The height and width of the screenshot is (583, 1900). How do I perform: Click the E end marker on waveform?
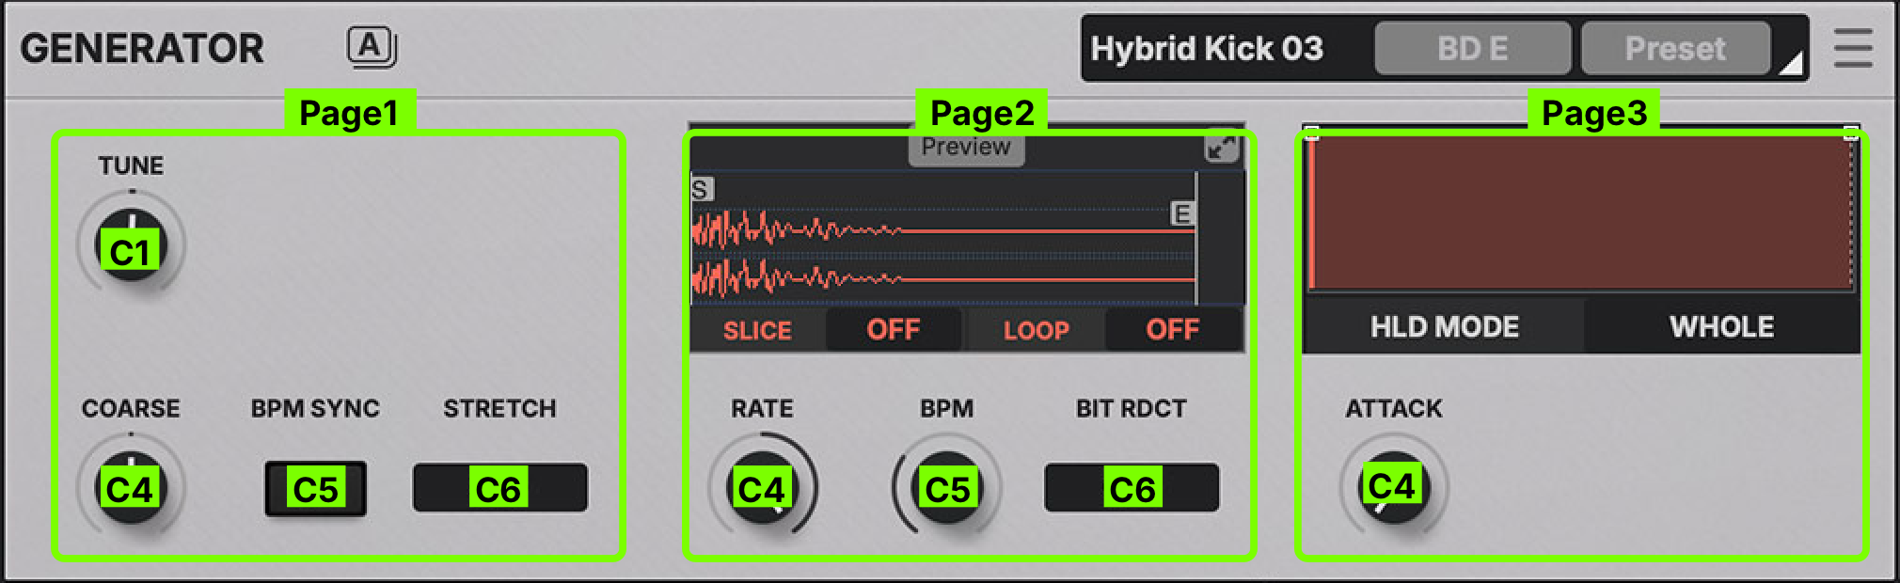(1181, 214)
